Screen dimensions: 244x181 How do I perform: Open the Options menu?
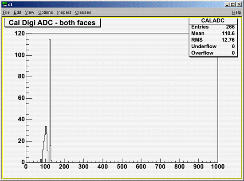pyautogui.click(x=46, y=12)
